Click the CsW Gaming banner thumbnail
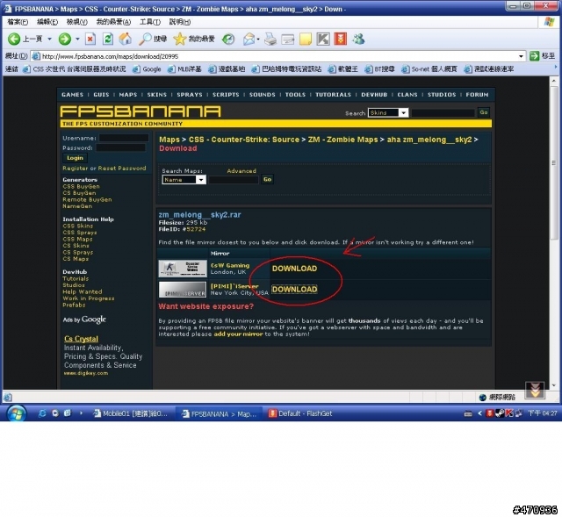 [x=183, y=269]
